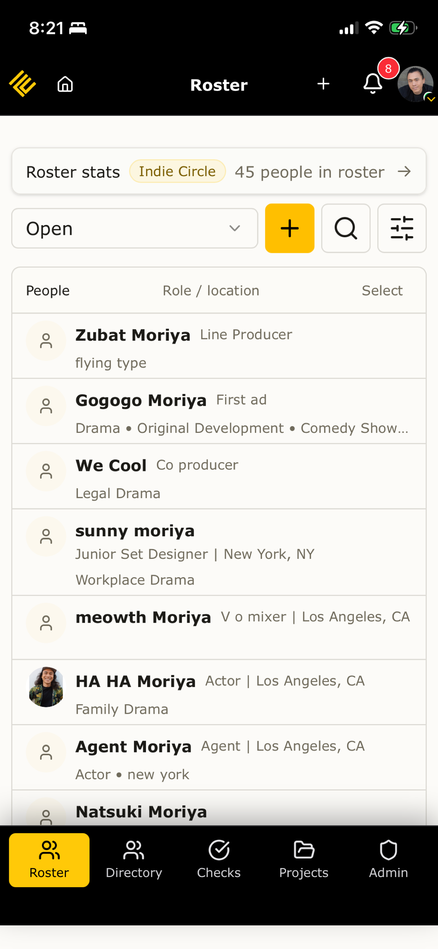Screen dimensions: 438x949
Task: Open Gogogo Moriya row
Action: pyautogui.click(x=219, y=411)
